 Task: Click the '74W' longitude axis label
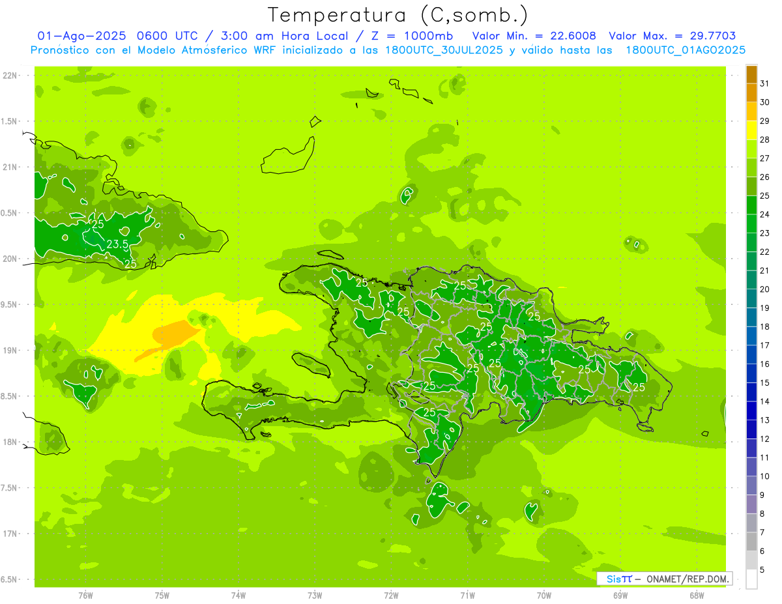(239, 596)
